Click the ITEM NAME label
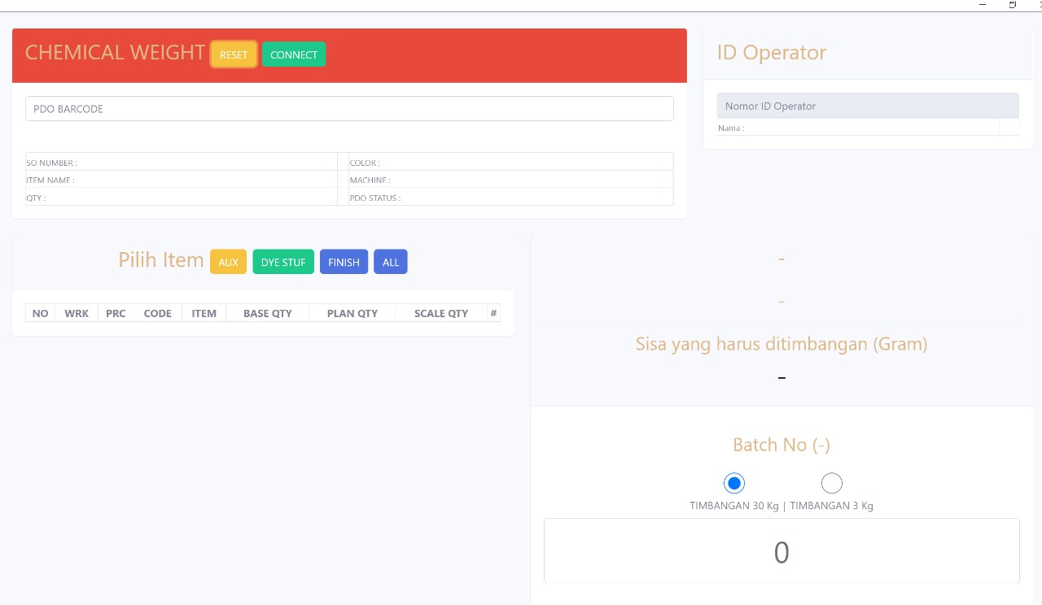 click(x=50, y=181)
